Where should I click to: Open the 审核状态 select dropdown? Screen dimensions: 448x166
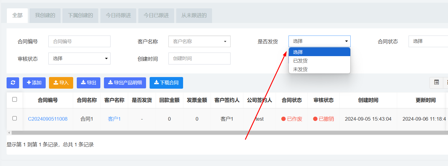[x=79, y=59]
